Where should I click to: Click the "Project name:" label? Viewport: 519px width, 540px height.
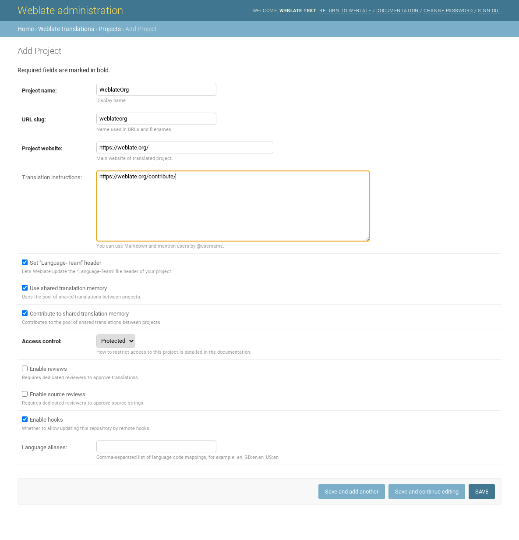click(x=39, y=91)
